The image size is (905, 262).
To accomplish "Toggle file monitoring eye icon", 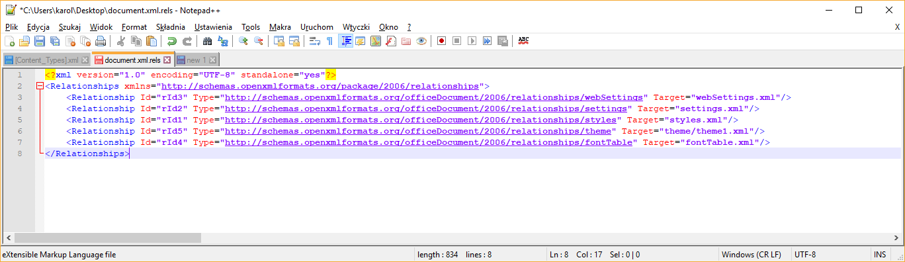I will pos(421,41).
